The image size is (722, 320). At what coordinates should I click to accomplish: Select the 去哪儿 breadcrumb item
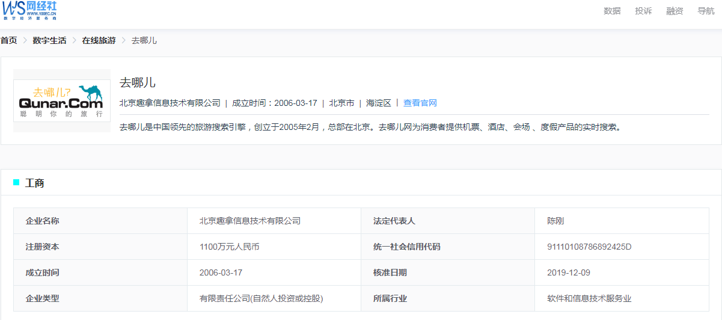pyautogui.click(x=144, y=40)
